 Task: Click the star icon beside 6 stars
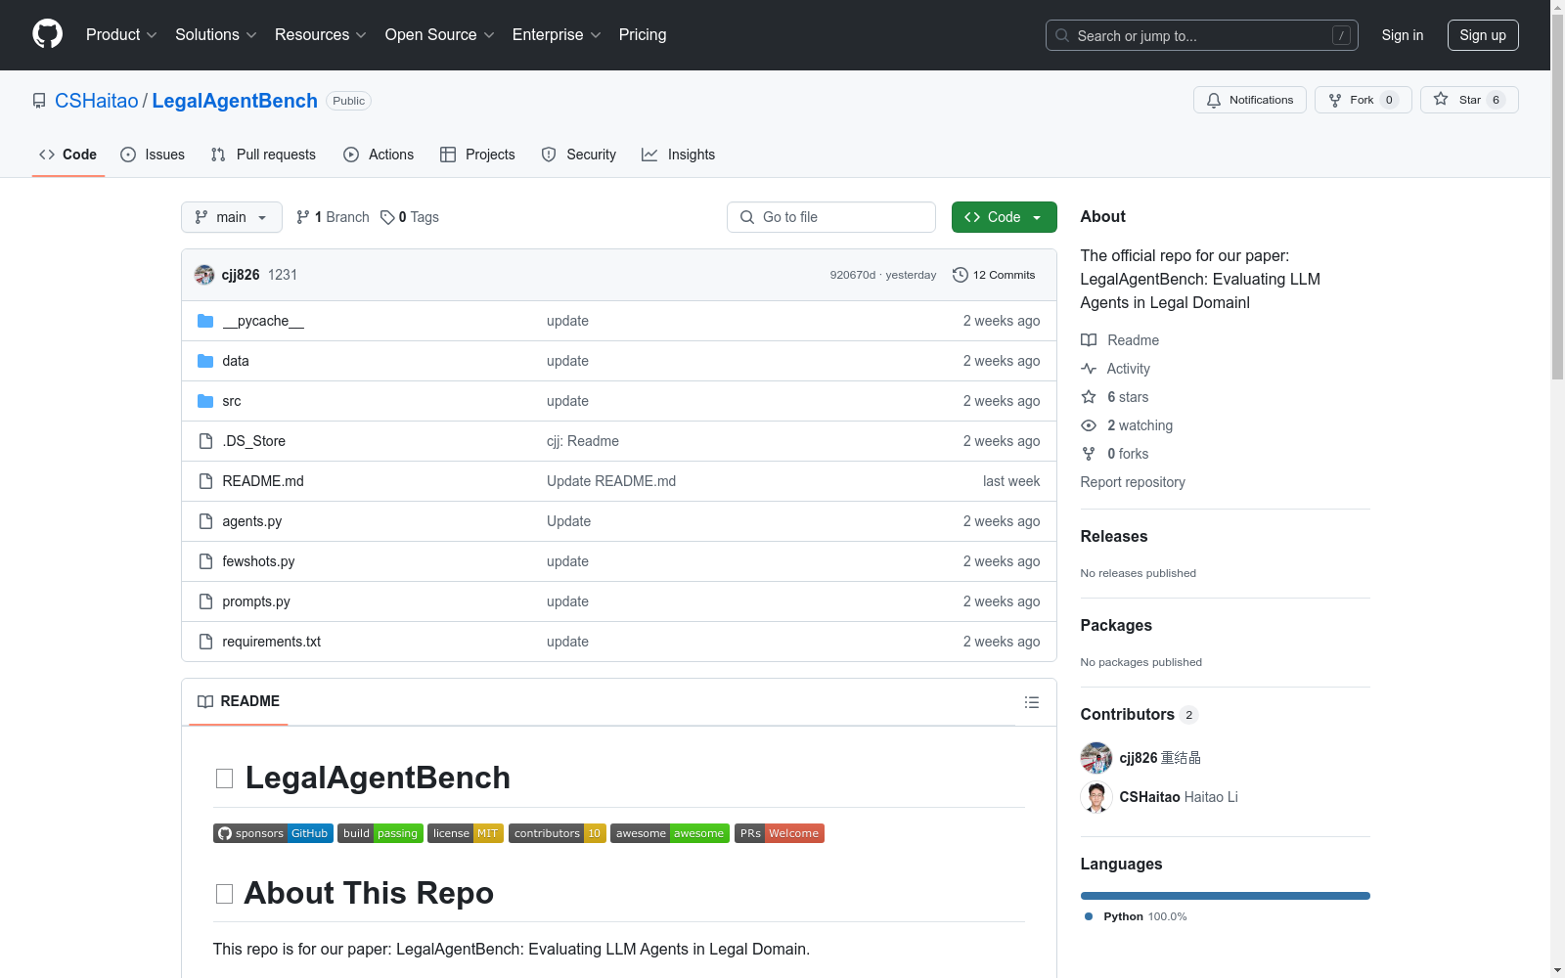coord(1089,397)
